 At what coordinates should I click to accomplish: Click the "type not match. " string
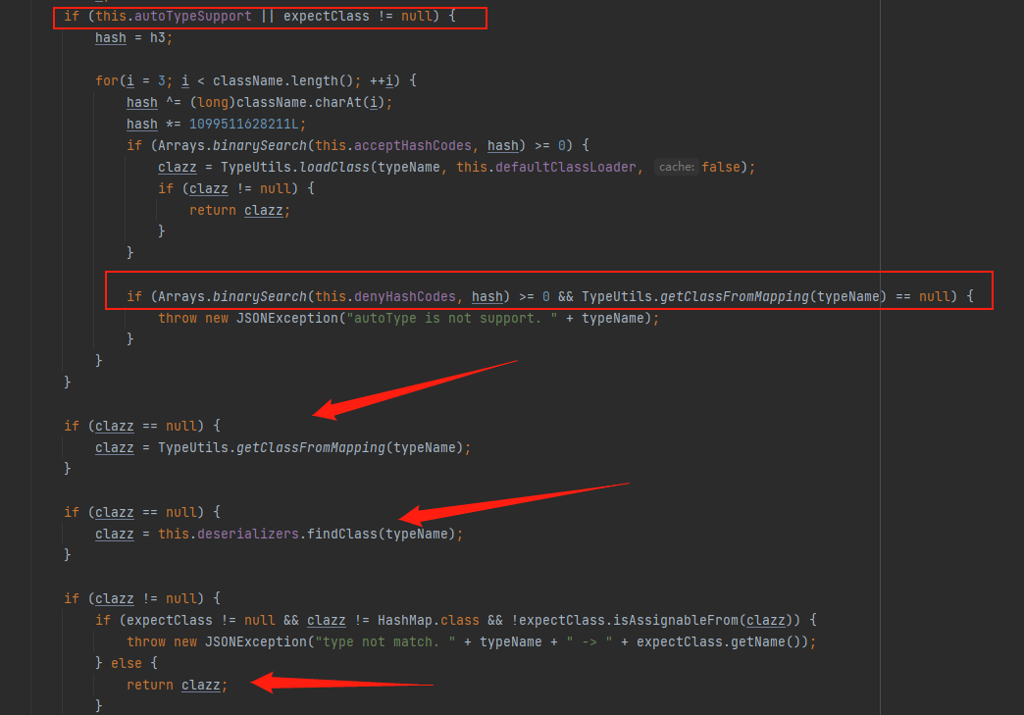[385, 641]
